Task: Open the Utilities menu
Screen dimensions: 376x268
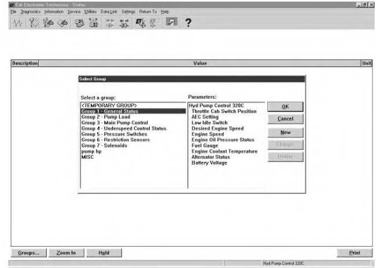Action: 90,12
